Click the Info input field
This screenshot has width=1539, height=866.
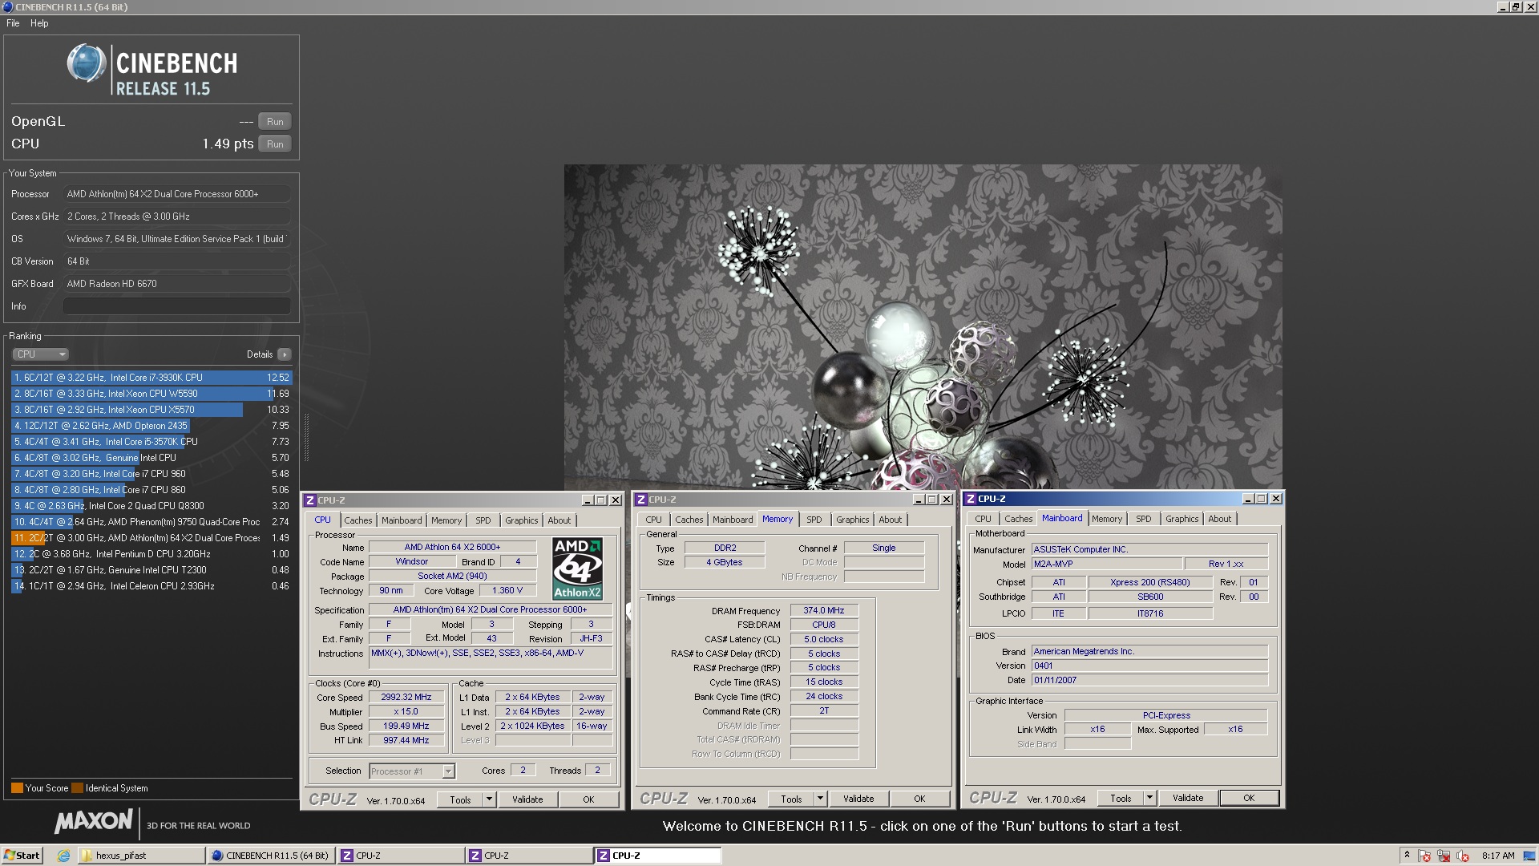tap(177, 306)
